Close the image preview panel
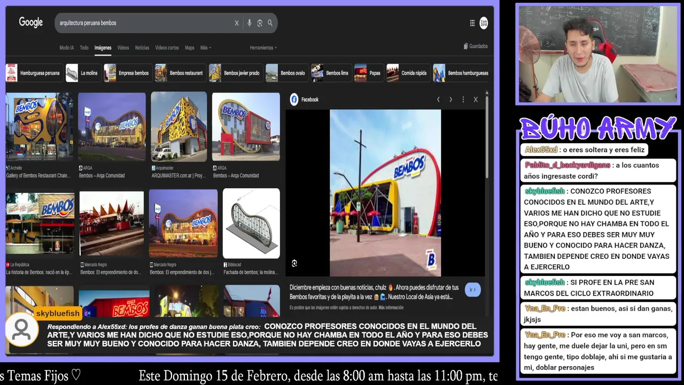684x385 pixels. (476, 99)
